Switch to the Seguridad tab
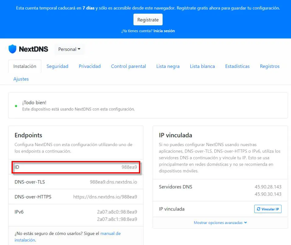 pos(57,66)
